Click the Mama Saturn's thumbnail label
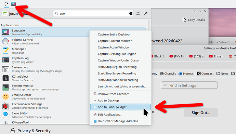Viewport: 236px width, 134px height. click(x=220, y=42)
